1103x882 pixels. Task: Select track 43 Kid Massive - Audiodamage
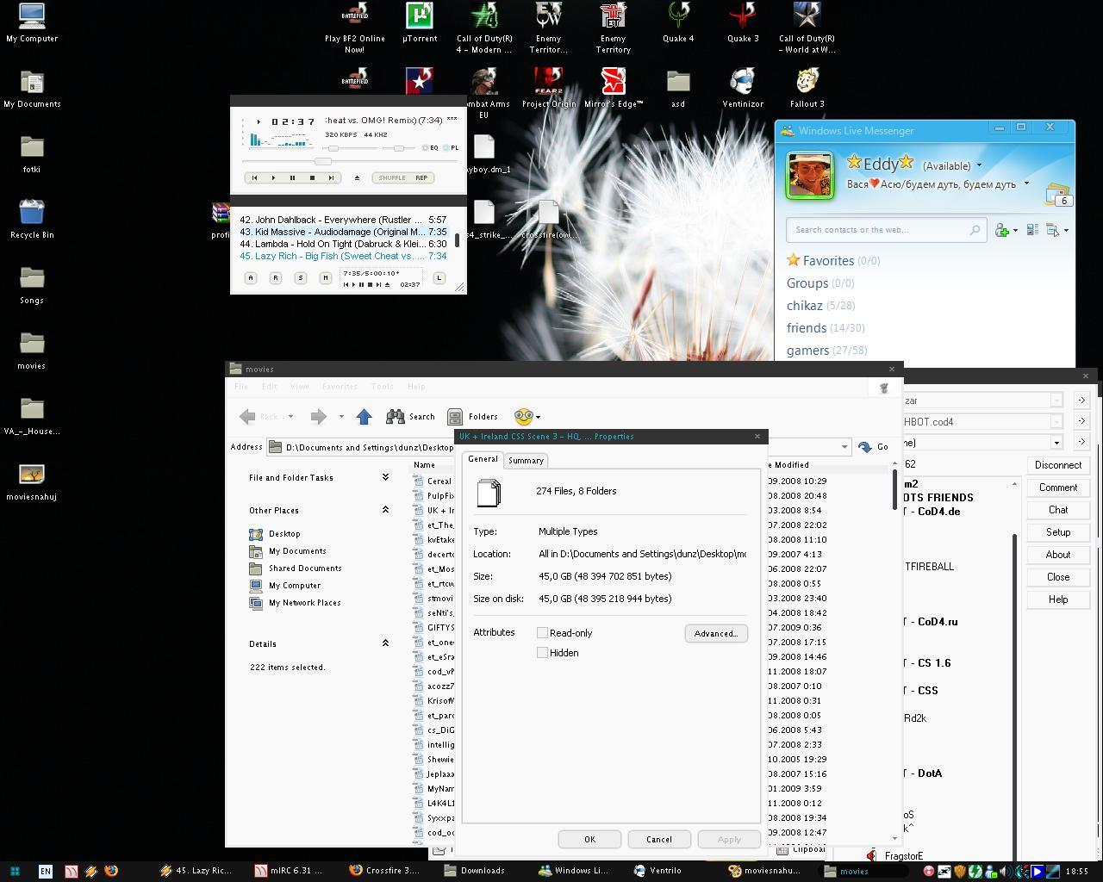343,232
